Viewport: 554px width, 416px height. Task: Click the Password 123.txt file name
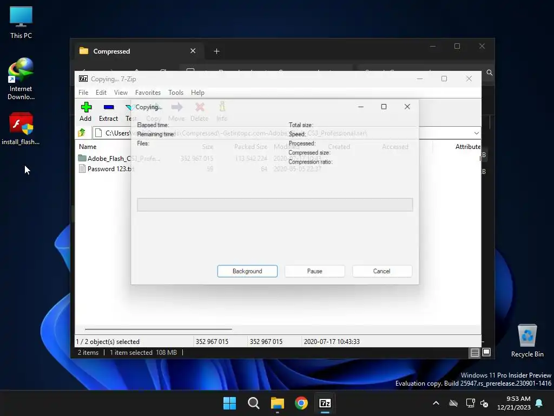(110, 169)
